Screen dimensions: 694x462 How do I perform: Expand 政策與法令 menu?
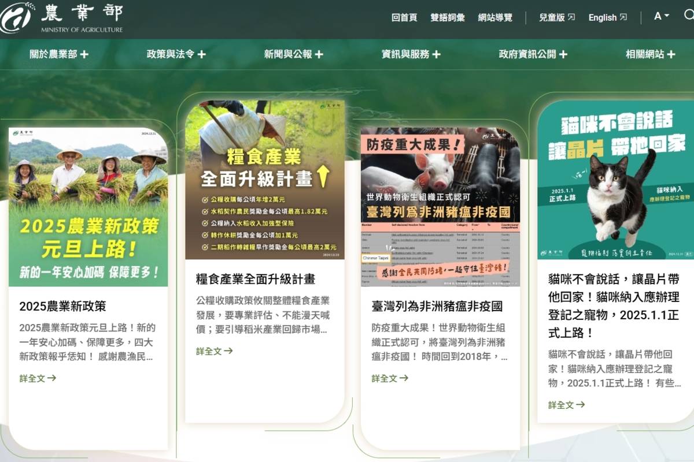pos(176,54)
